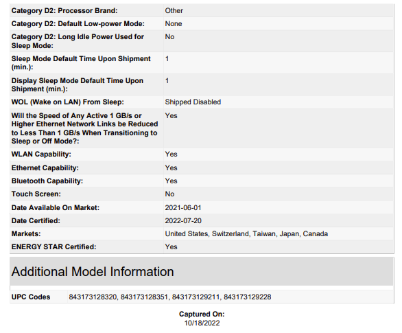
Task: Click the Captured On date 10/18/2022
Action: pos(202,323)
